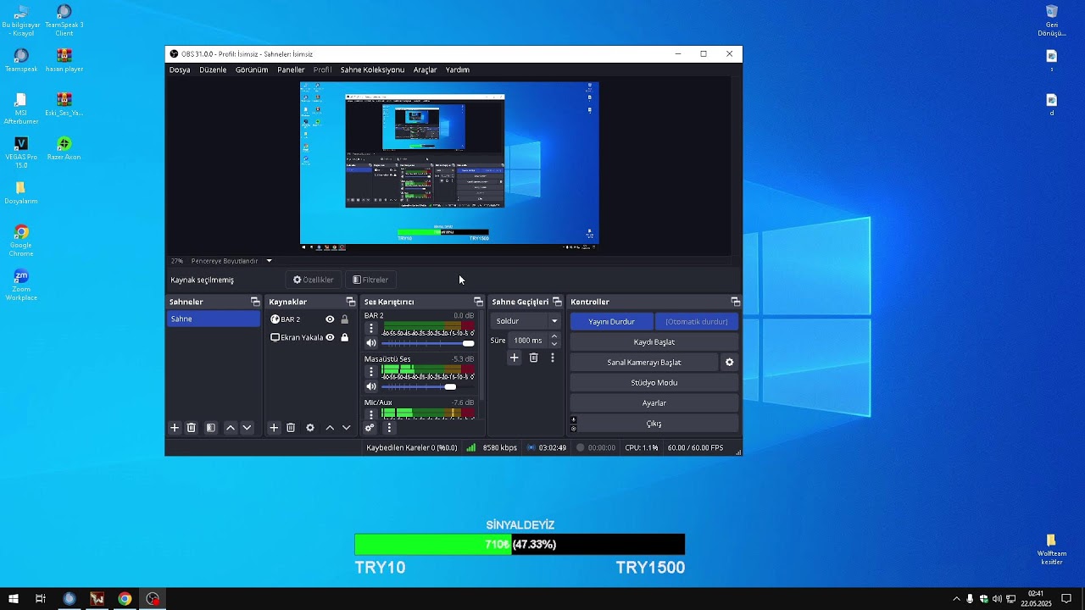Viewport: 1085px width, 610px height.
Task: Move scene down arrow in Sahneler panel
Action: (247, 428)
